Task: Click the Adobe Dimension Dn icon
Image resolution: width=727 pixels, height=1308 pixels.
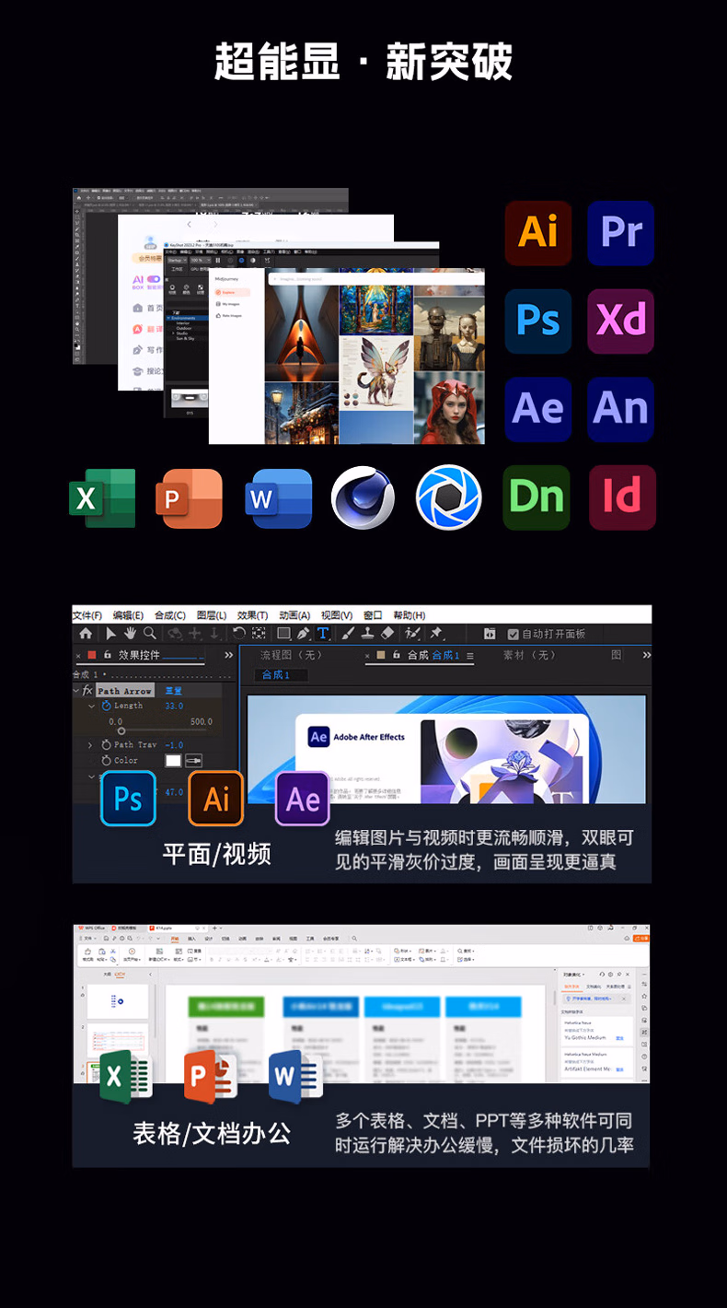Action: (537, 497)
